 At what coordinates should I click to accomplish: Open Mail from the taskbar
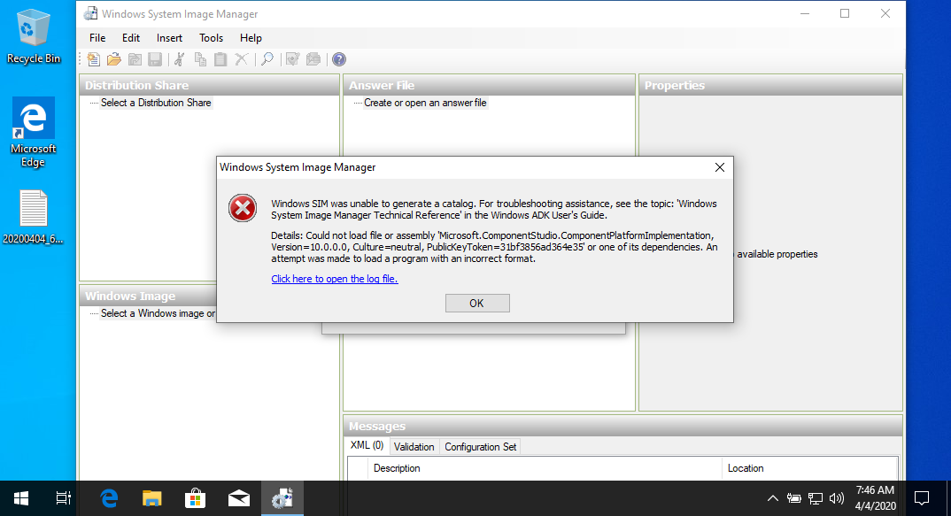pos(239,498)
